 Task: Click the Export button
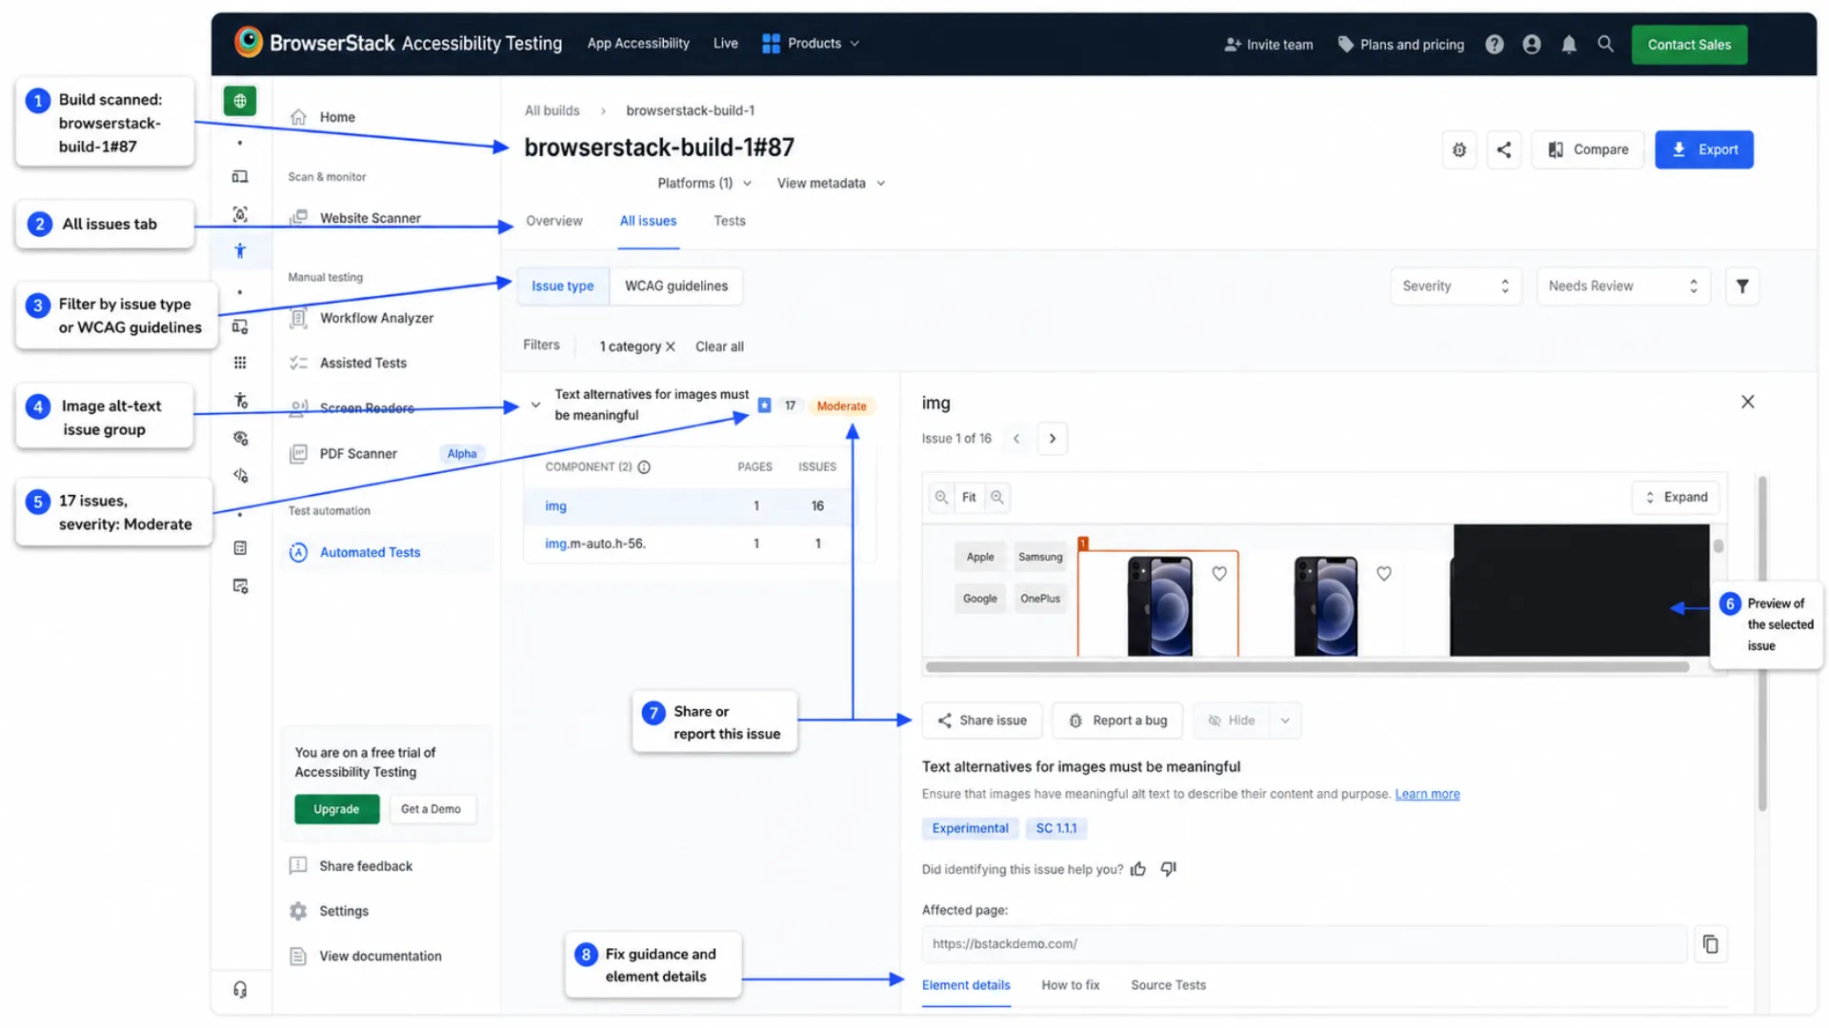click(x=1703, y=149)
